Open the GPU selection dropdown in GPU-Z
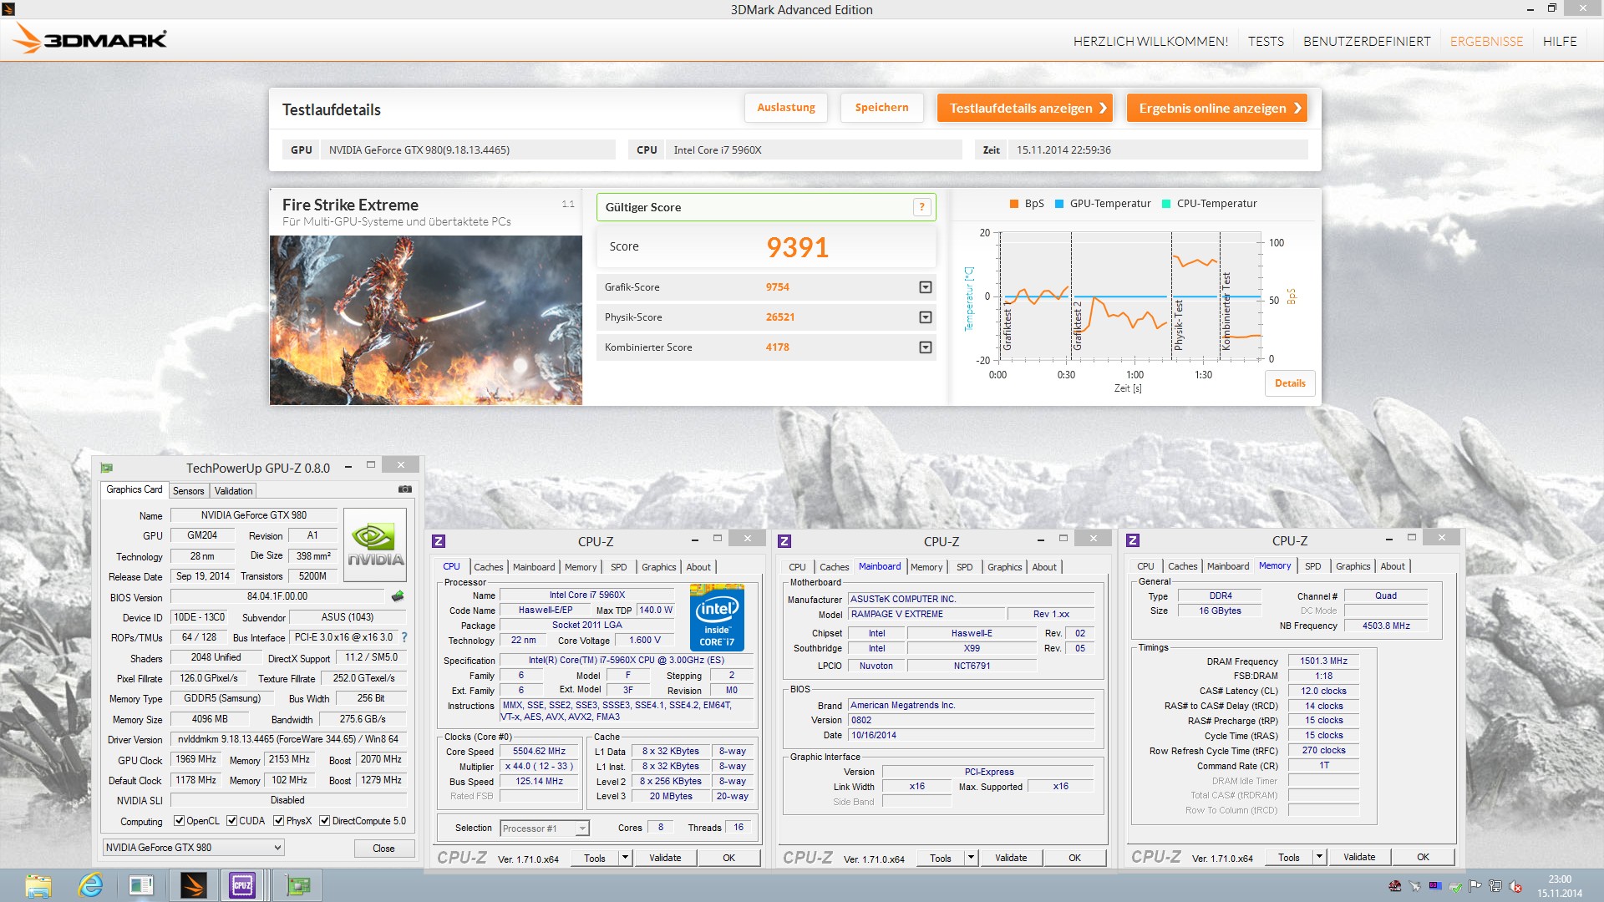Image resolution: width=1604 pixels, height=902 pixels. (193, 848)
